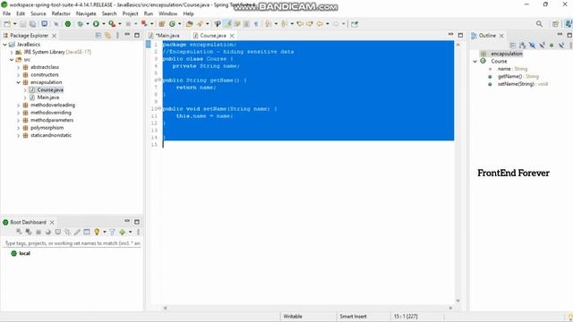Click the Boot Dashboard green plus icon

click(x=122, y=232)
